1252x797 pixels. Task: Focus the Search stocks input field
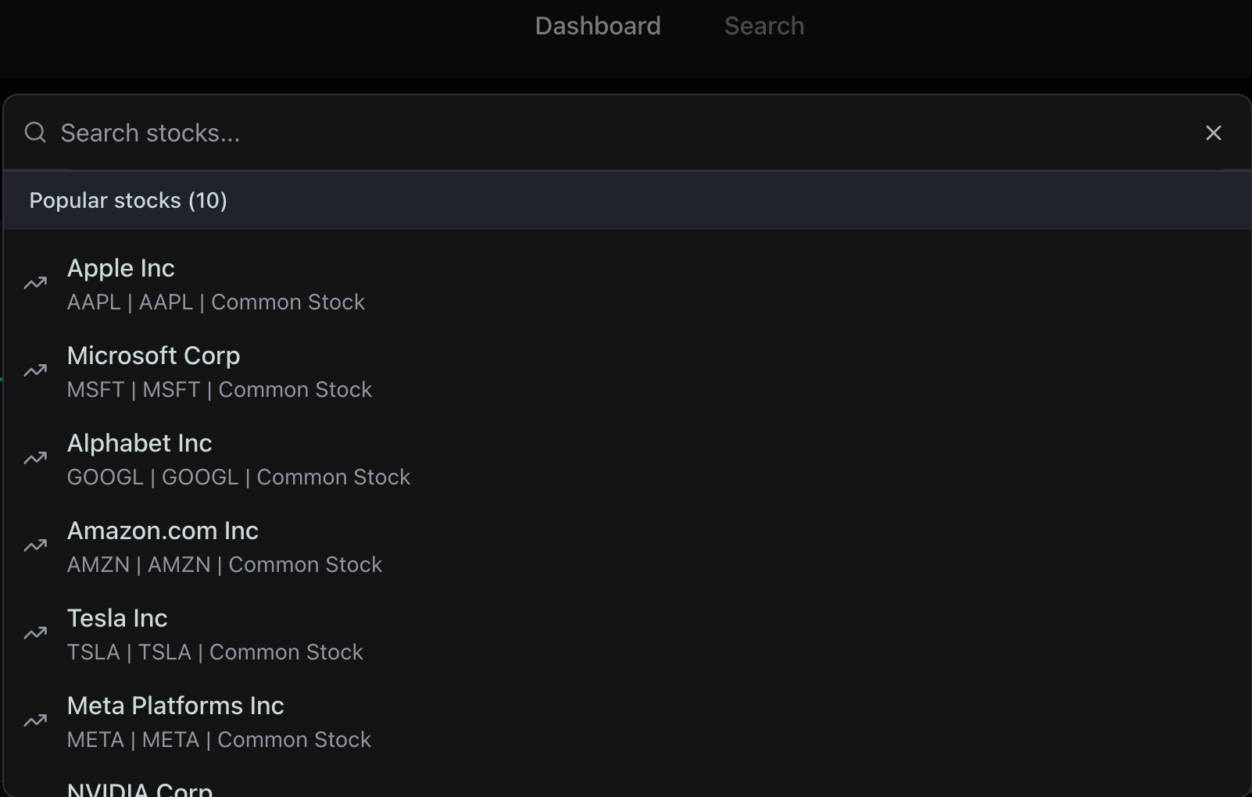pyautogui.click(x=547, y=133)
